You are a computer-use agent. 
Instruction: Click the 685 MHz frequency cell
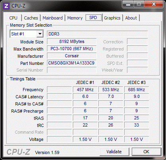coord(137,90)
